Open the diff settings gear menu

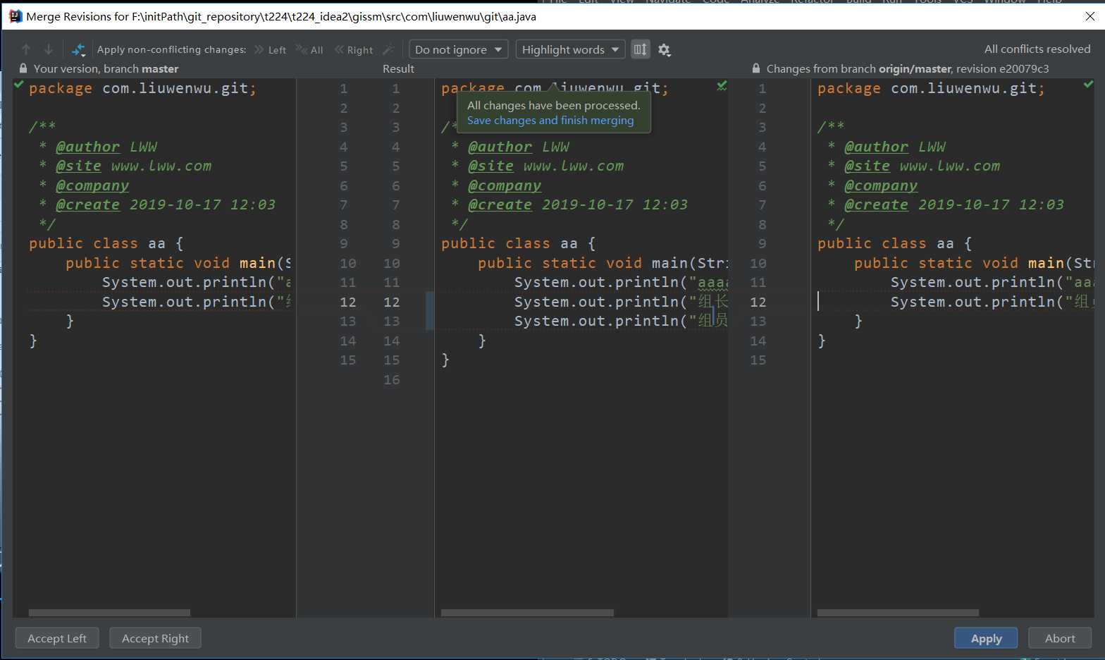coord(664,49)
